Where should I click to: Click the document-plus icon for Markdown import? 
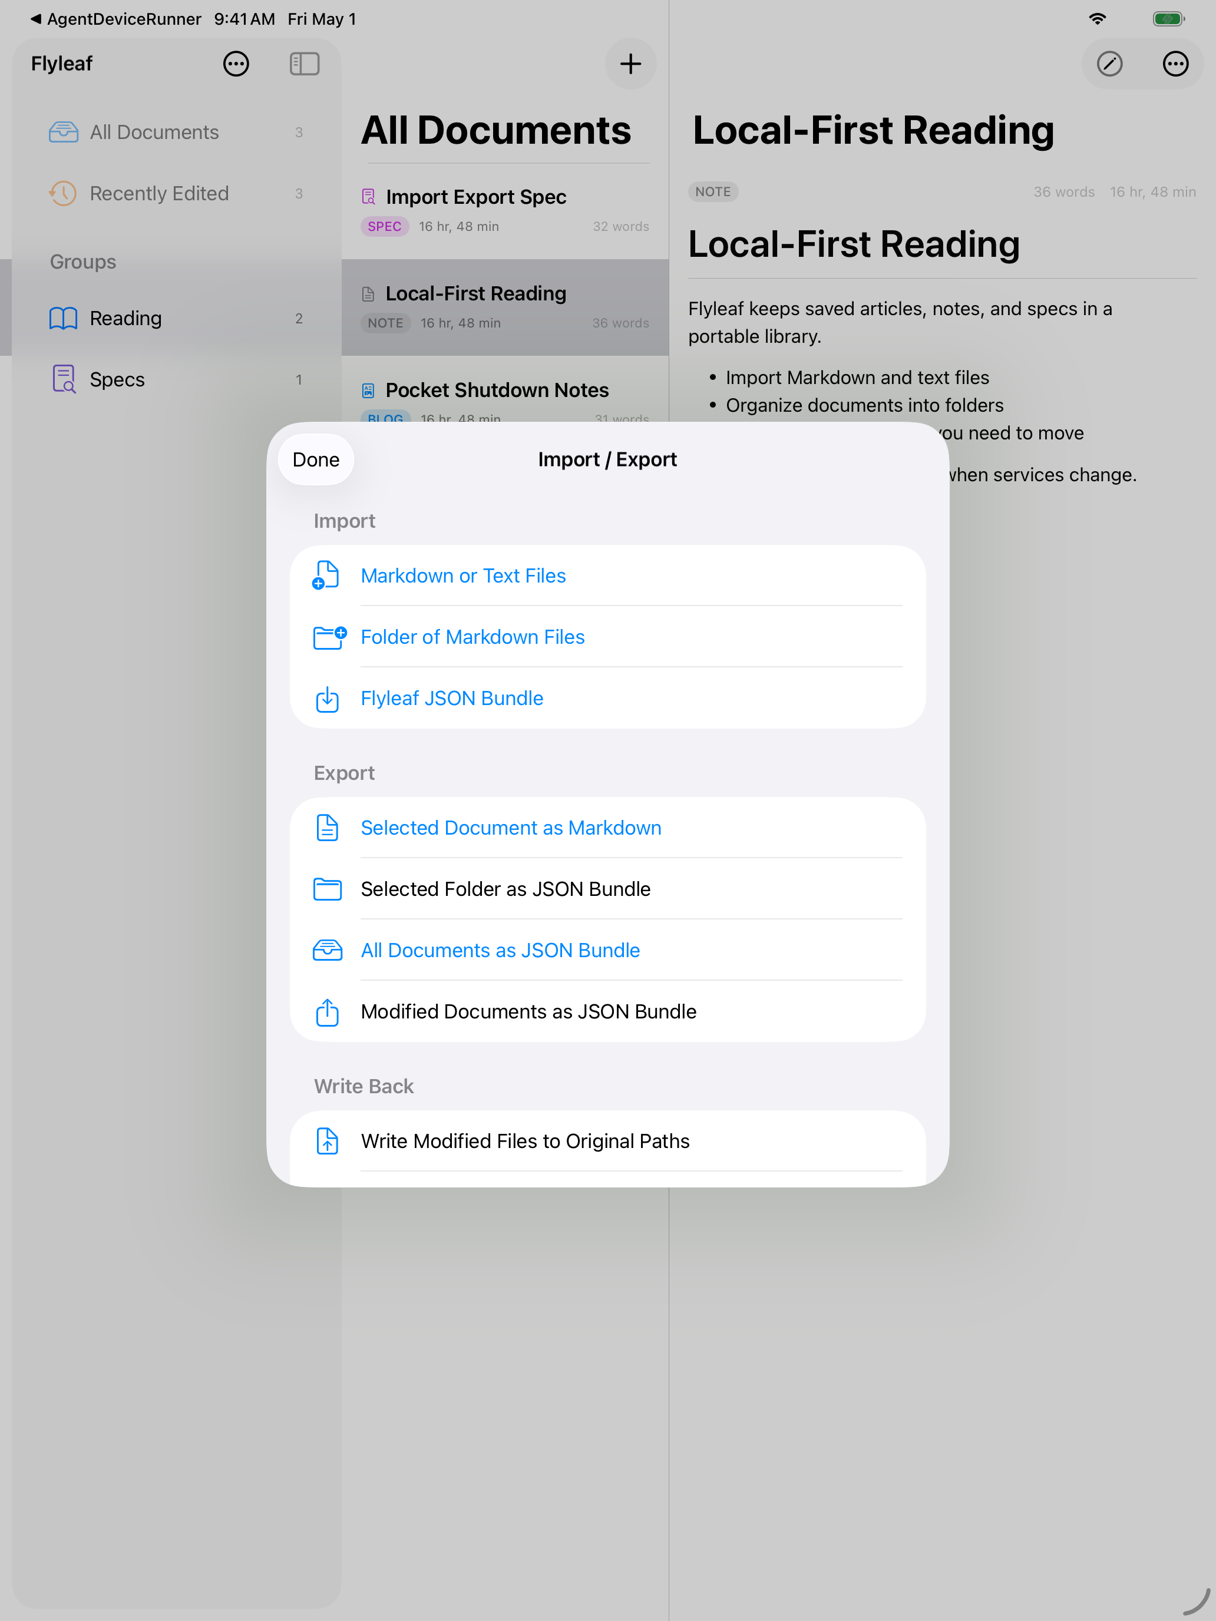pyautogui.click(x=326, y=575)
